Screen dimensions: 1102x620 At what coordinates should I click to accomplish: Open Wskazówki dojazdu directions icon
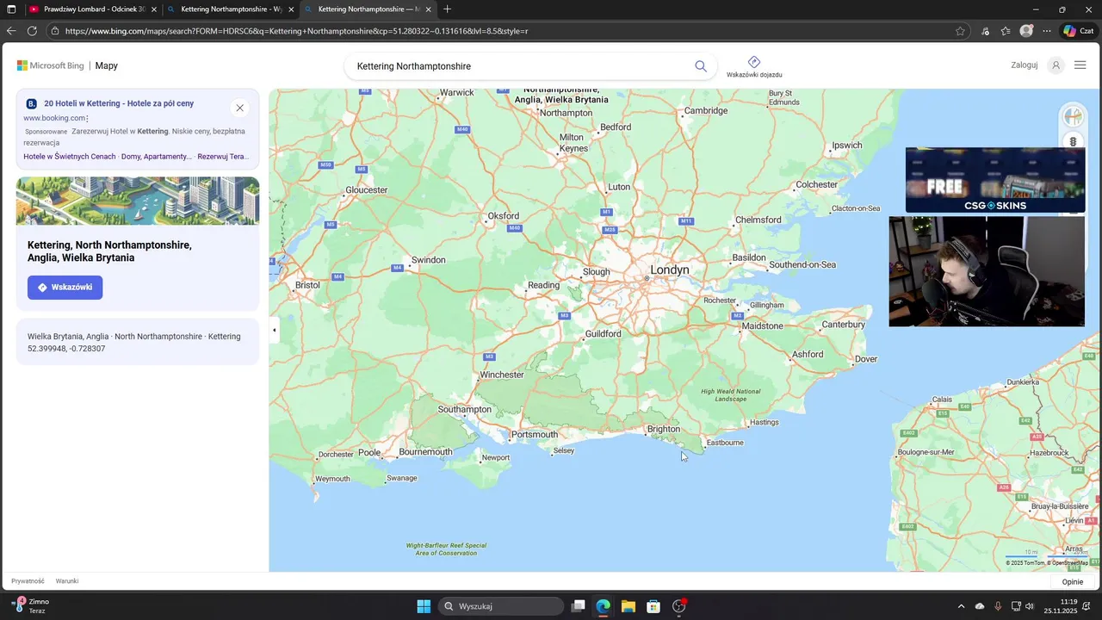(754, 66)
